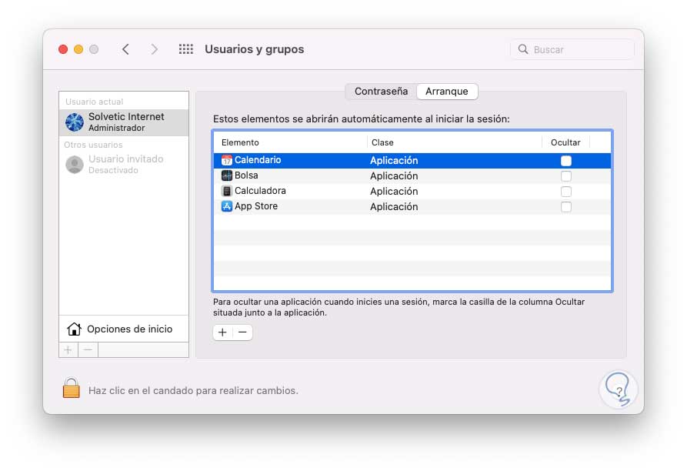The height and width of the screenshot is (471, 687).
Task: Remove a user with the sidebar minus button
Action: (x=88, y=350)
